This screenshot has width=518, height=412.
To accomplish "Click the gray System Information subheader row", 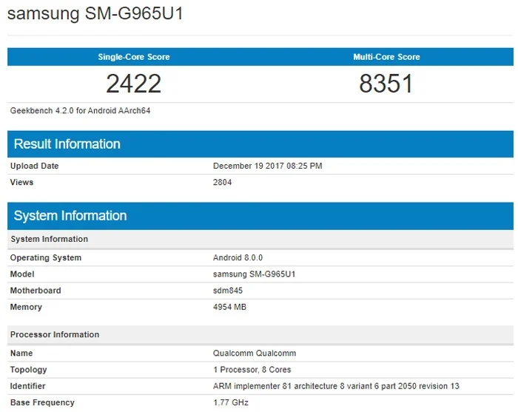I will pyautogui.click(x=260, y=239).
